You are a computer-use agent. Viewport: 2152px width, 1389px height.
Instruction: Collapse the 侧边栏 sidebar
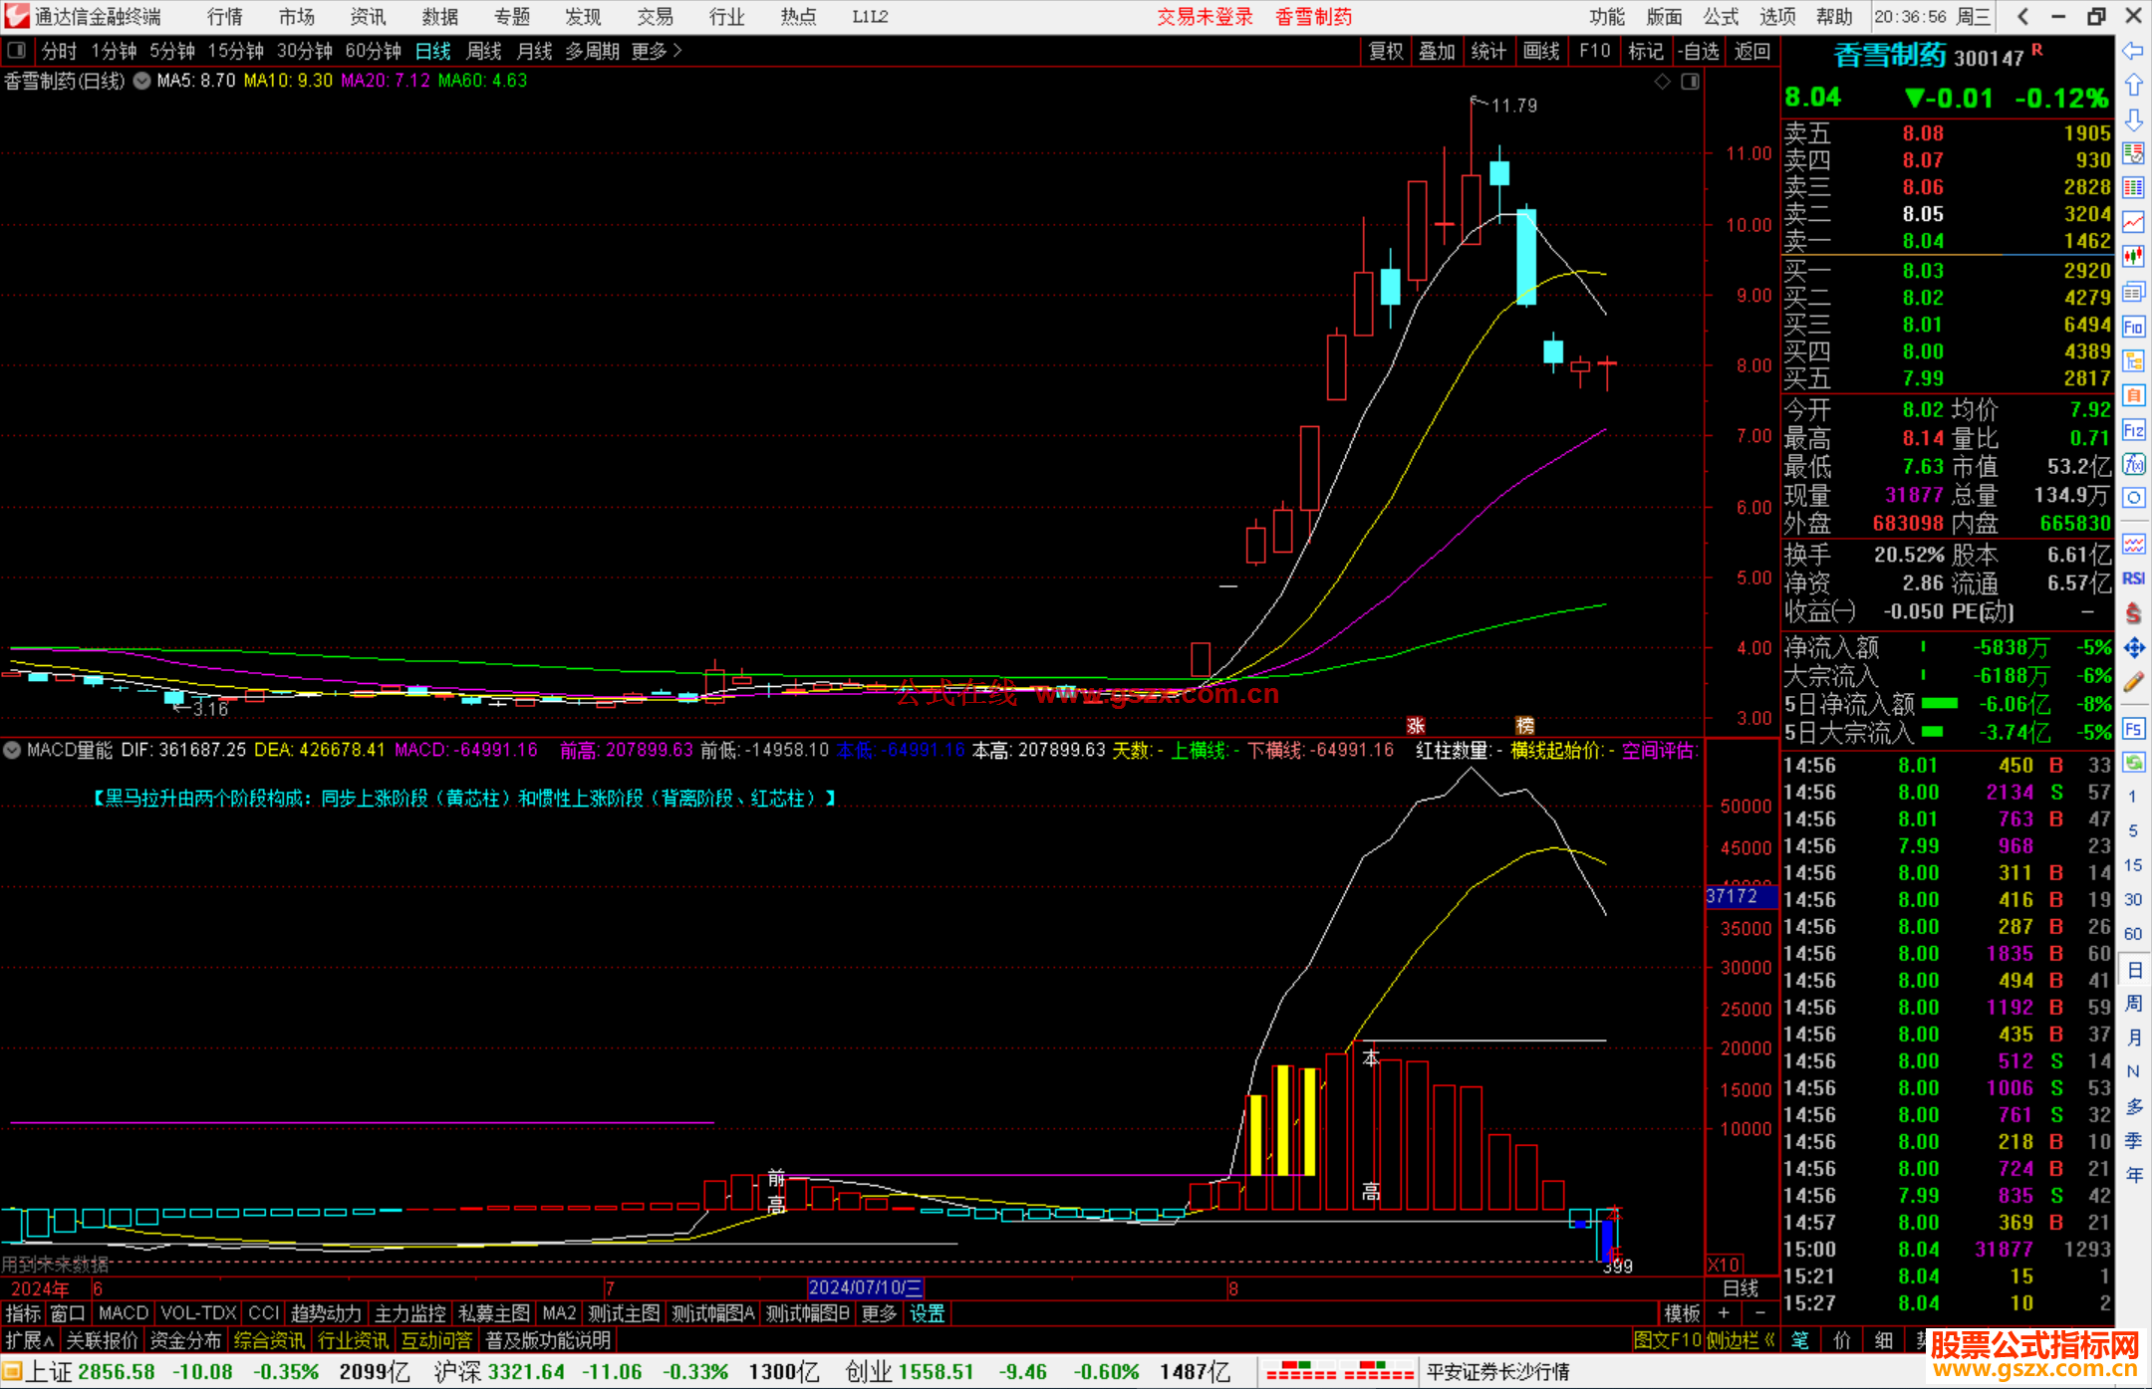point(1740,1340)
